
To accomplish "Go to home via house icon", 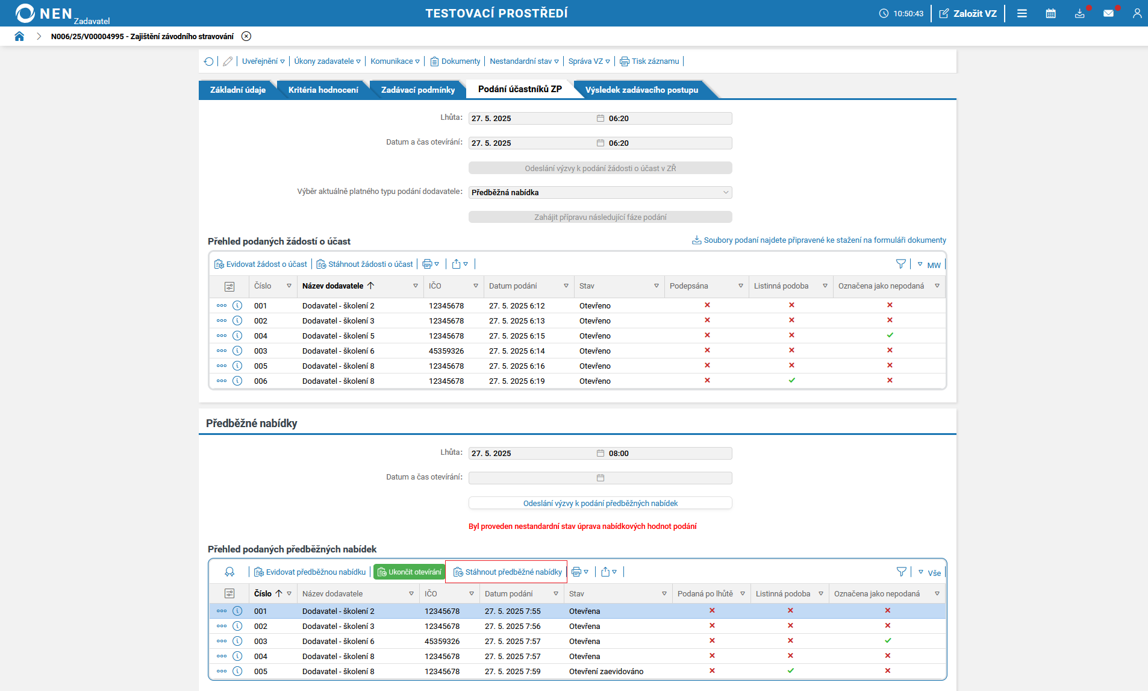I will coord(19,36).
